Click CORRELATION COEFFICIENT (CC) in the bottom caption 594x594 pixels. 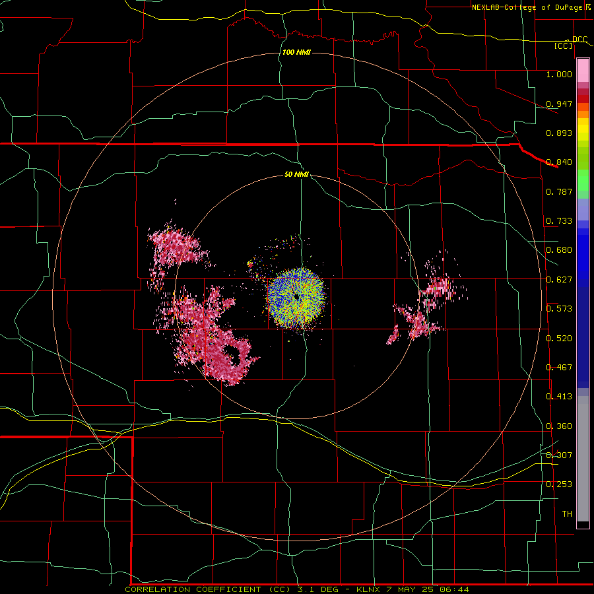pyautogui.click(x=207, y=589)
